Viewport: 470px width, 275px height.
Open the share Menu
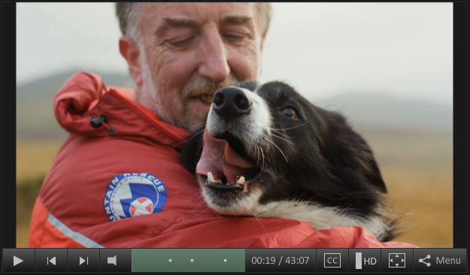pyautogui.click(x=440, y=261)
